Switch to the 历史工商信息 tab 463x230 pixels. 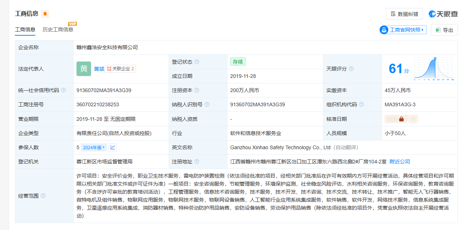click(58, 29)
